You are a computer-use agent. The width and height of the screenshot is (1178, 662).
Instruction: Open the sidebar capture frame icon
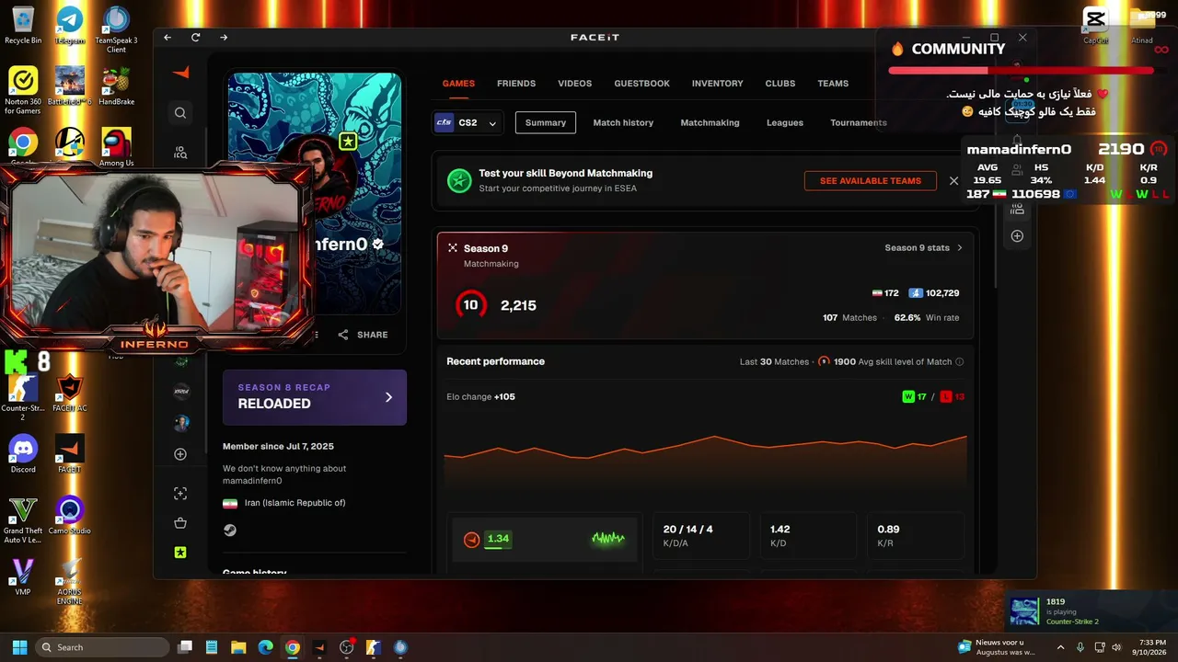pos(180,494)
